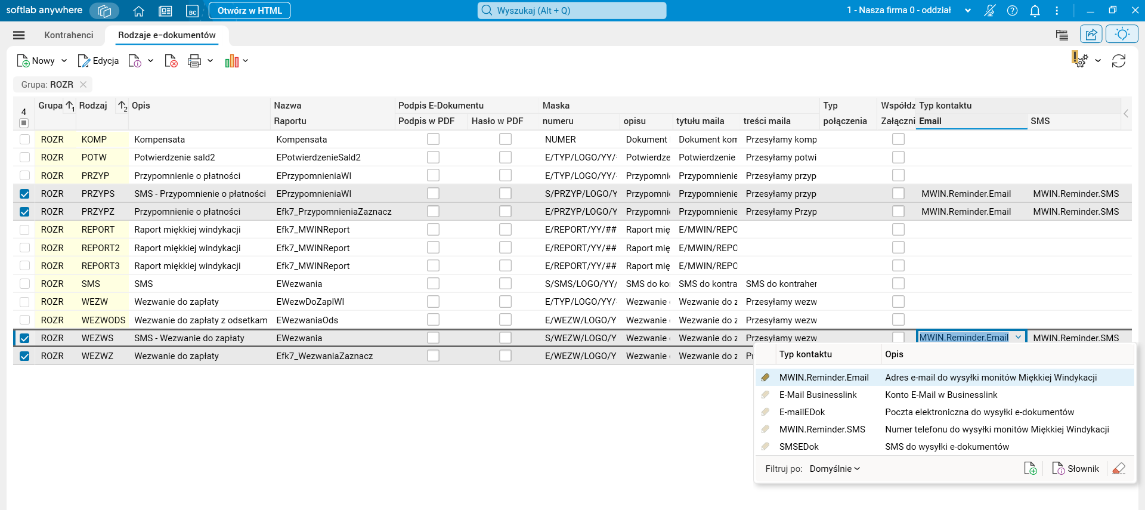Open the vertical dots more menu
Image resolution: width=1145 pixels, height=510 pixels.
[x=1057, y=11]
